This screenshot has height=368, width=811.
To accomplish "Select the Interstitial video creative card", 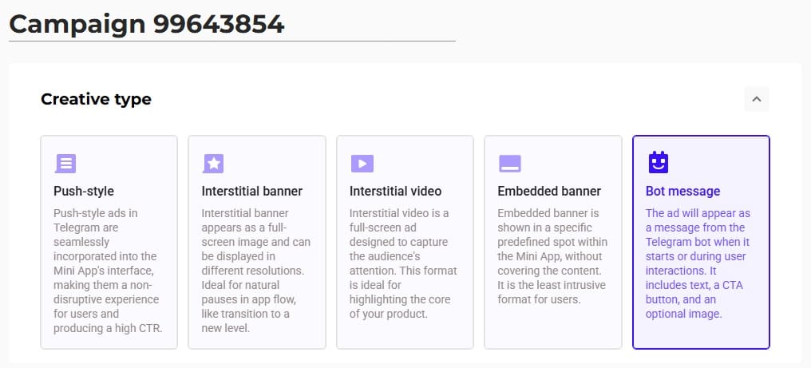I will (405, 242).
